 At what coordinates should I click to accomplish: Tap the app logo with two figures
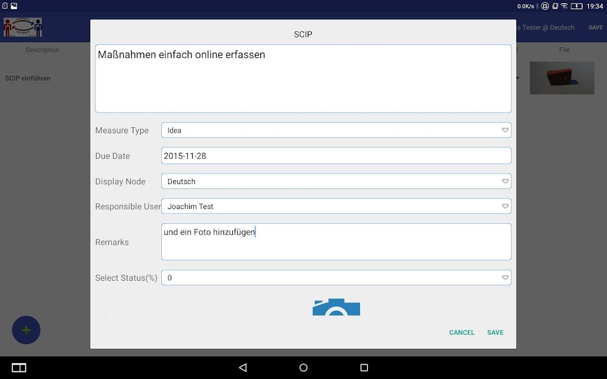(23, 27)
